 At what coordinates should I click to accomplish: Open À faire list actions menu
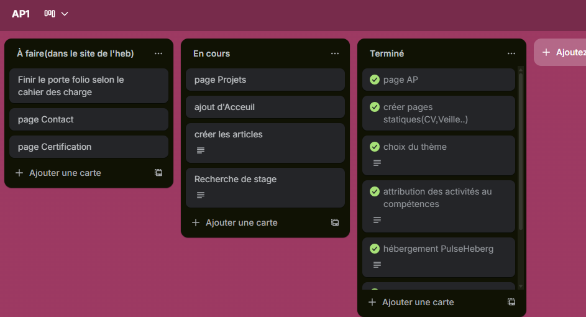158,53
